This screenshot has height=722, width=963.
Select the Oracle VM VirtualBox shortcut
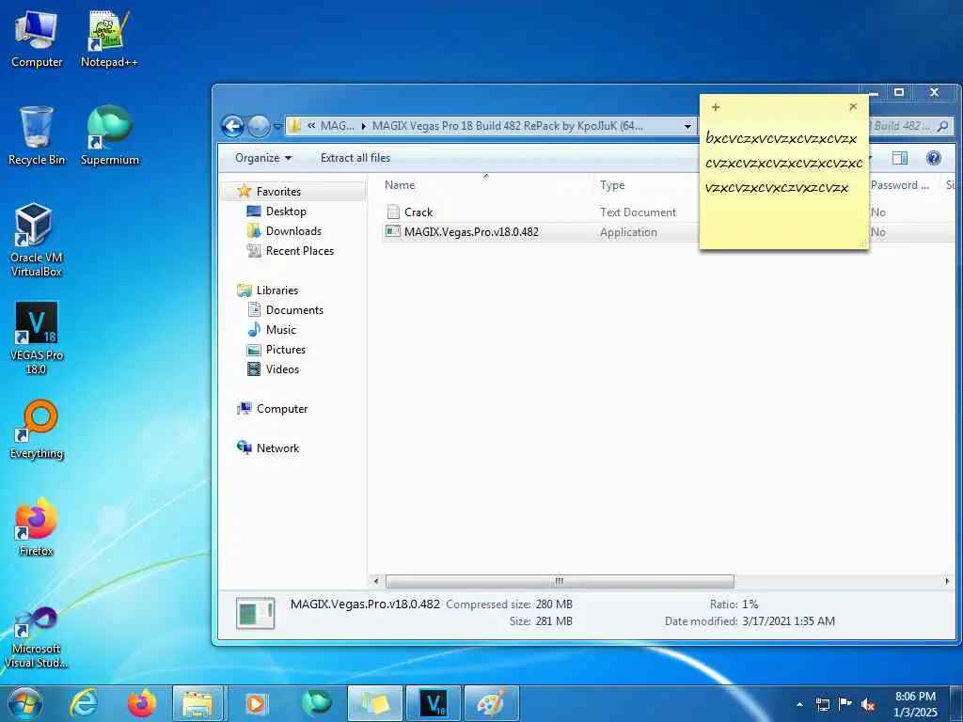[37, 240]
